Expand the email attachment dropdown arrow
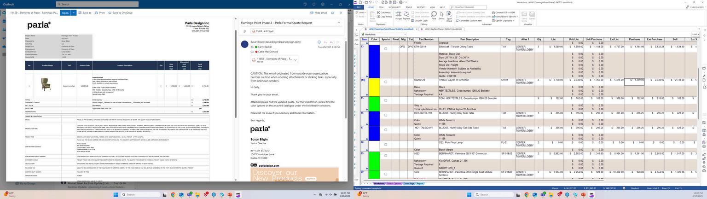 point(296,60)
